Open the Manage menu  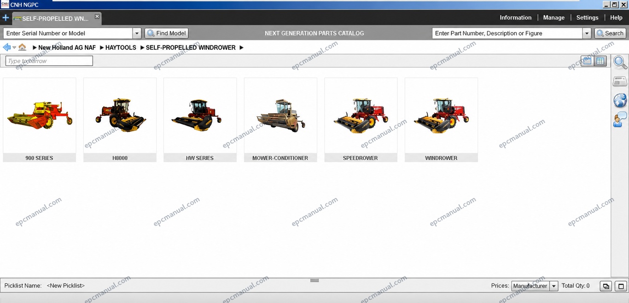pyautogui.click(x=553, y=17)
